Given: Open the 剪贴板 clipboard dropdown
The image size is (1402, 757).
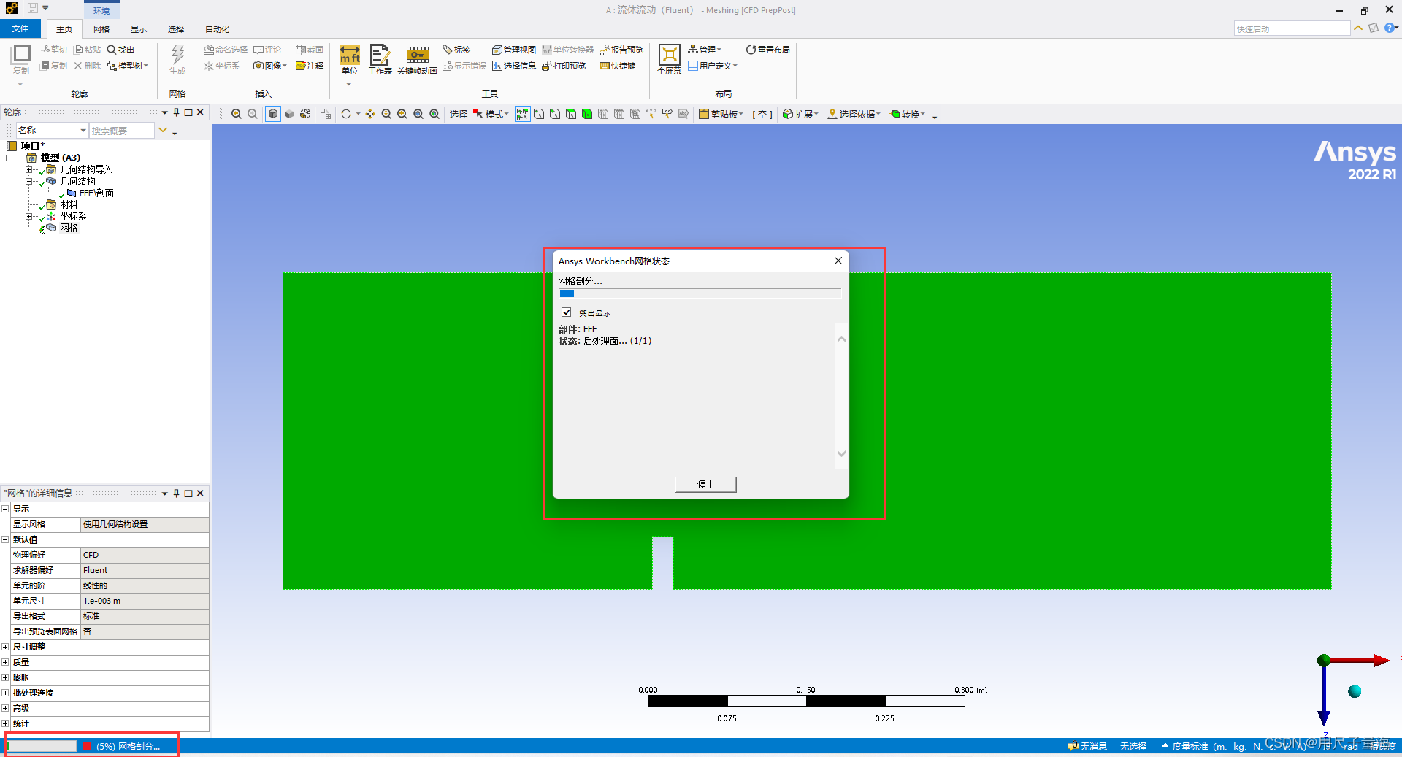Looking at the screenshot, I should pos(721,114).
